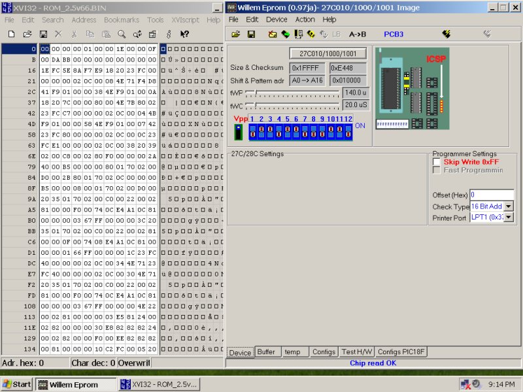This screenshot has height=392, width=523.
Task: Click the 27C010/1000/1001 device button
Action: pyautogui.click(x=328, y=54)
